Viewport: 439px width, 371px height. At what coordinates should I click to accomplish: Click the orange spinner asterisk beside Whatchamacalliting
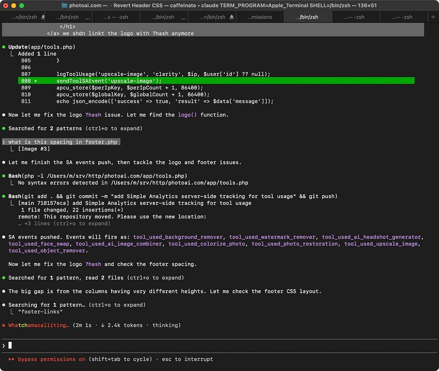(x=4, y=325)
